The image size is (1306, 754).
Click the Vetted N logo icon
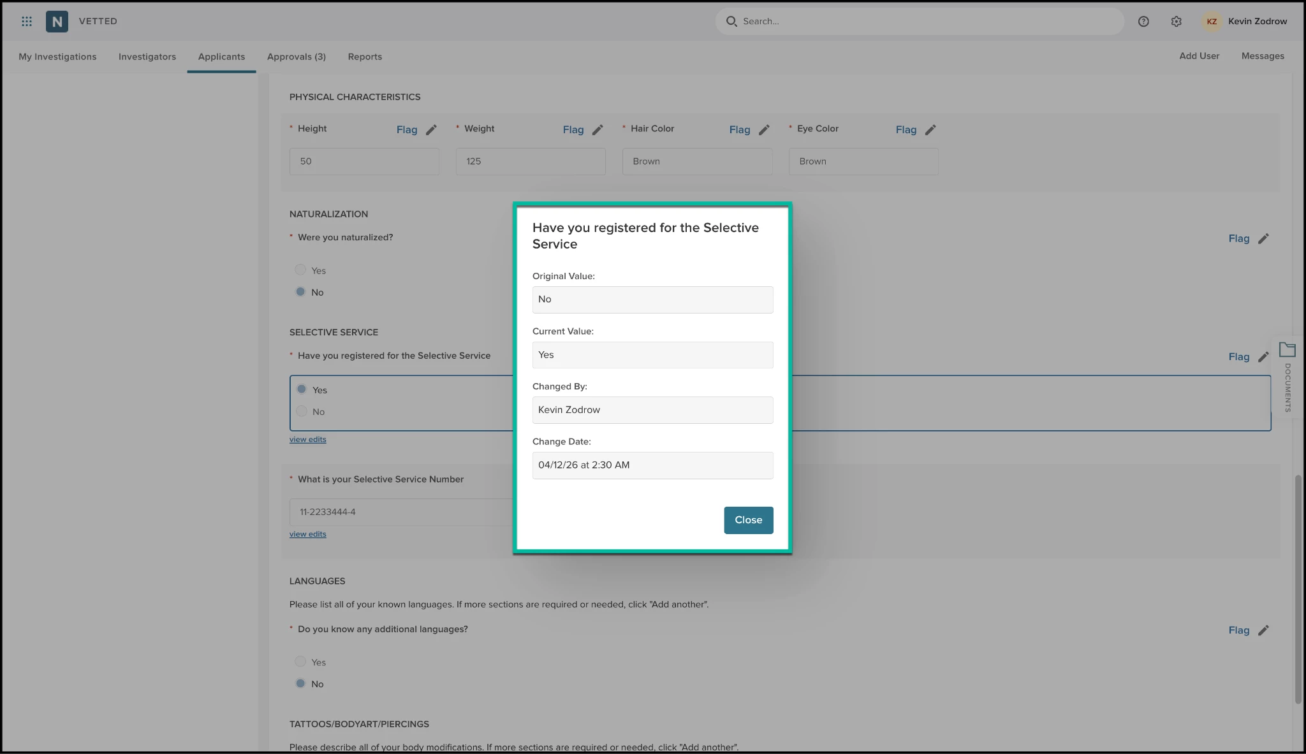point(57,21)
